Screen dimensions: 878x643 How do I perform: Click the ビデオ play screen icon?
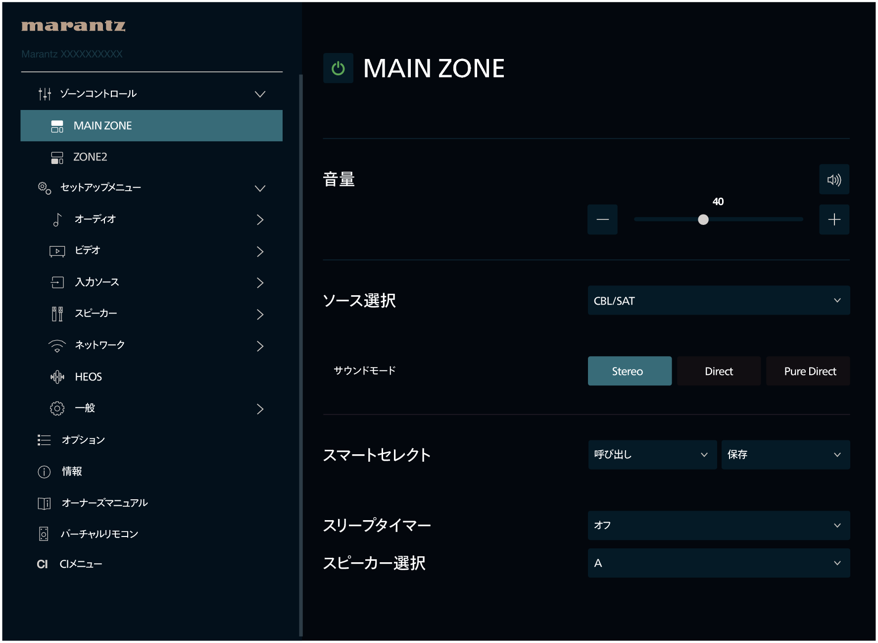(x=57, y=251)
